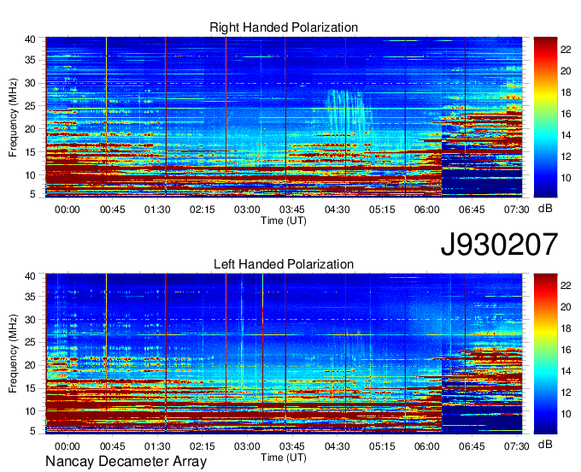
Task: Click the 'J930207' observation label
Action: point(499,244)
